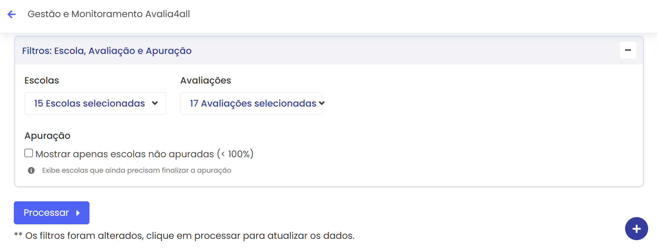Click the Escolas filter label
658x250 pixels.
[41, 80]
